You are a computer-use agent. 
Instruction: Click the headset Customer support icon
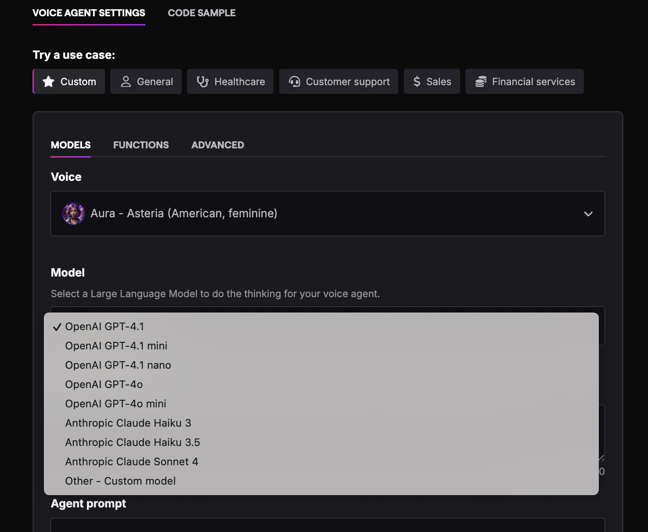tap(295, 82)
